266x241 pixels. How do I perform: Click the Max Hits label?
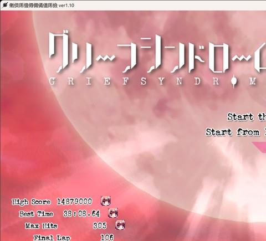tap(42, 226)
